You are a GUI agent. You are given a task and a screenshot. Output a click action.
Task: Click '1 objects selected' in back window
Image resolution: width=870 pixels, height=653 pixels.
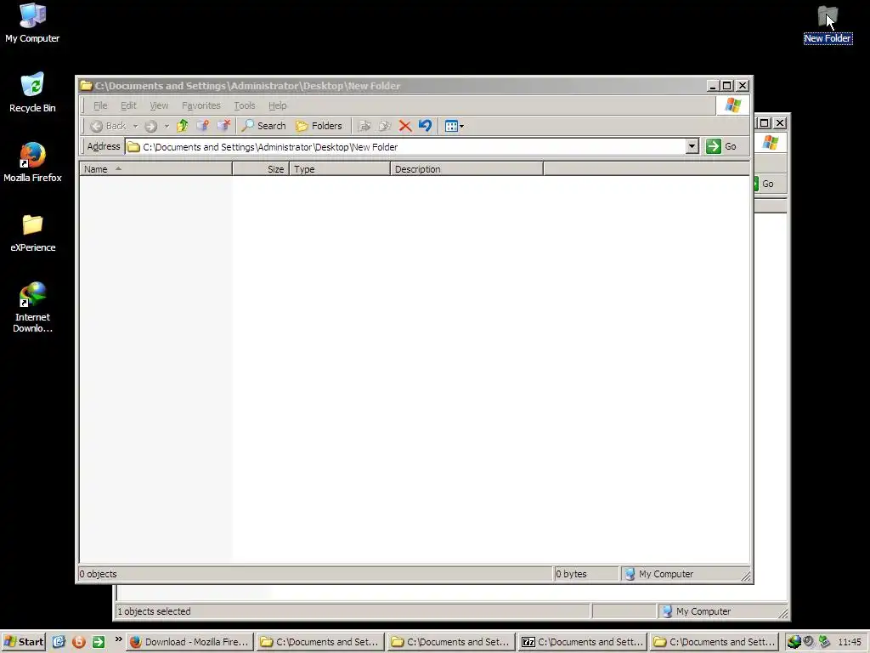154,611
